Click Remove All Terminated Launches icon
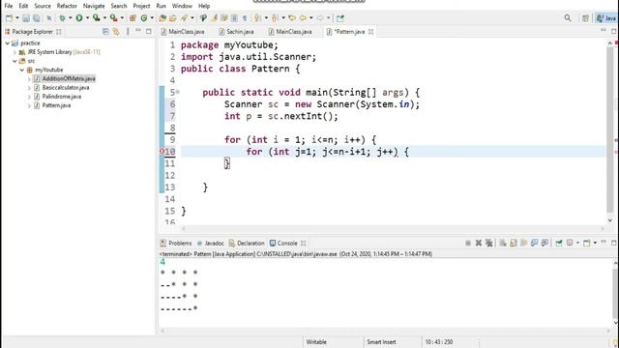Image resolution: width=619 pixels, height=348 pixels. 489,243
